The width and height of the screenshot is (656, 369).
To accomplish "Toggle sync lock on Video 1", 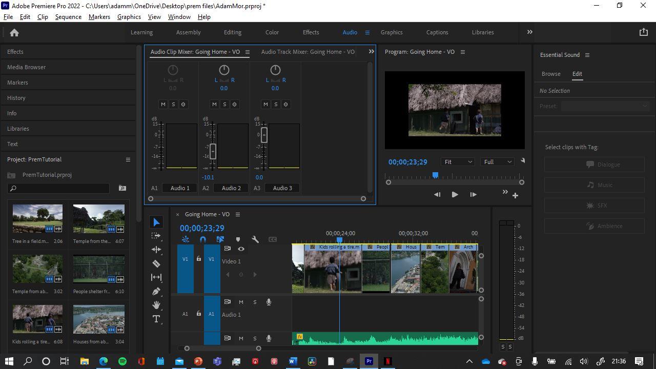I will click(227, 249).
